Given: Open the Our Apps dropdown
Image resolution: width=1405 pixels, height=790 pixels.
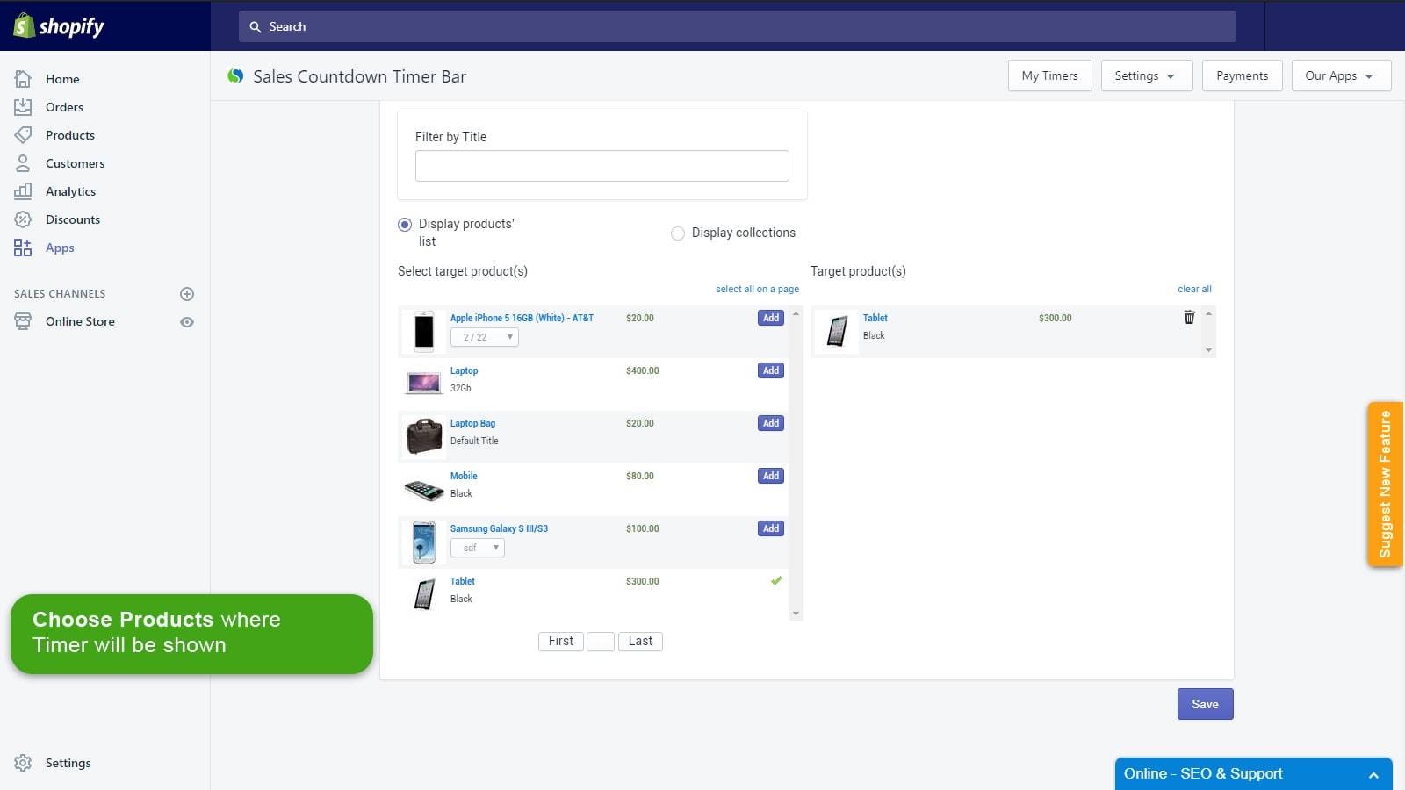Looking at the screenshot, I should (1341, 75).
